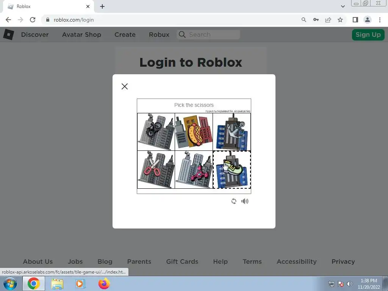The height and width of the screenshot is (291, 388).
Task: View site security padlock info
Action: 48,20
